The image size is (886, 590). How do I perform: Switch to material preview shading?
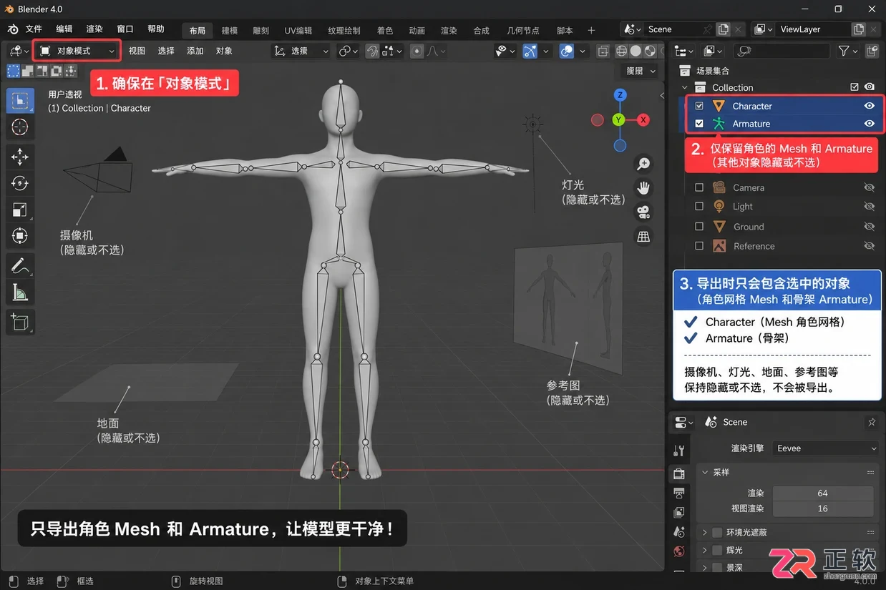(650, 51)
